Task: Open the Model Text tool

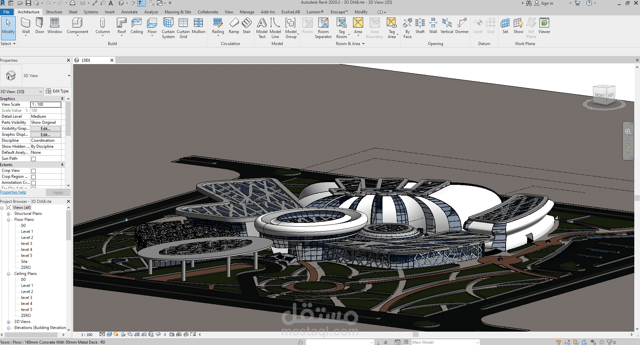Action: point(262,28)
